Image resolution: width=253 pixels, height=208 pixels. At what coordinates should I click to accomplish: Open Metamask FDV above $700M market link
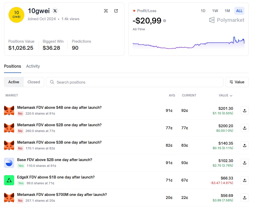62,194
